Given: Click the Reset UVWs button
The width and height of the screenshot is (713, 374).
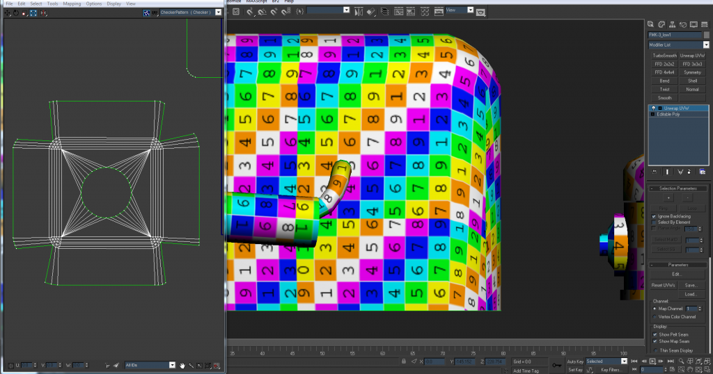Looking at the screenshot, I should (664, 286).
